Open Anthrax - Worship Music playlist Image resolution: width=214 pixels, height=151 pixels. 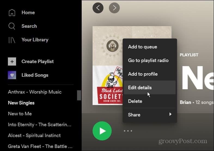(x=35, y=92)
